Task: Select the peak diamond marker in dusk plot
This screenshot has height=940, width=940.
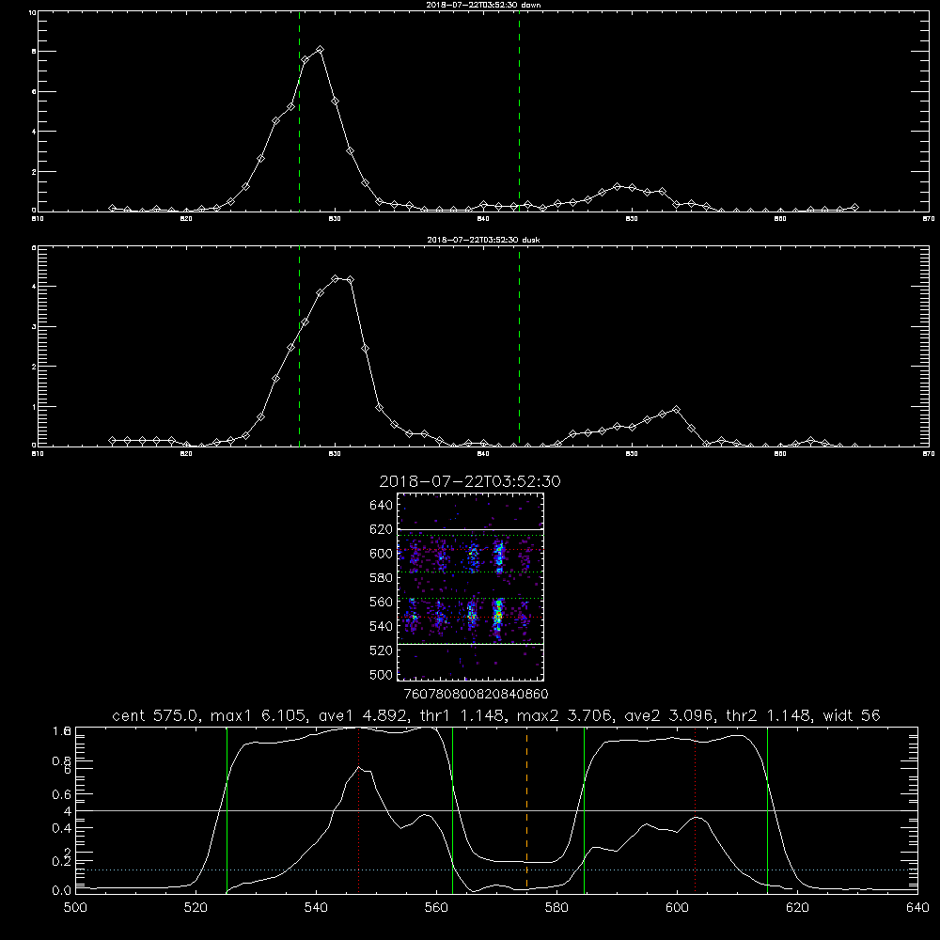Action: tap(336, 279)
